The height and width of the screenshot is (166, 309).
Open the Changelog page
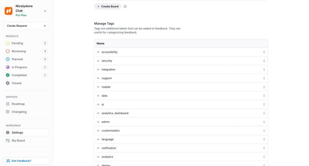19,112
